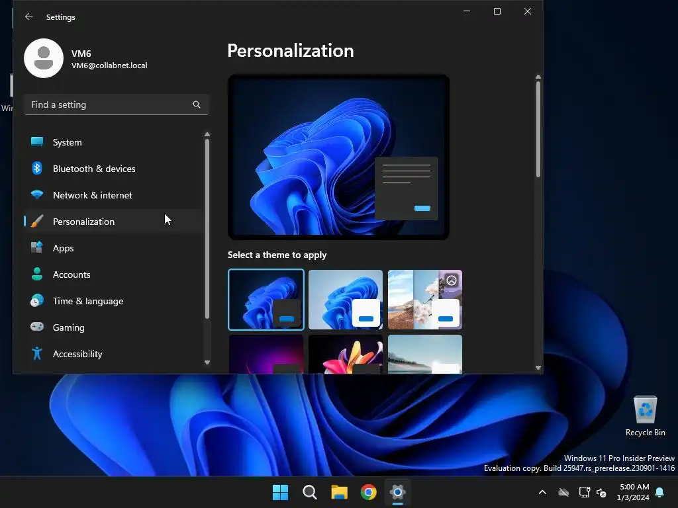Open Time & language settings
Image resolution: width=678 pixels, height=508 pixels.
pyautogui.click(x=113, y=301)
